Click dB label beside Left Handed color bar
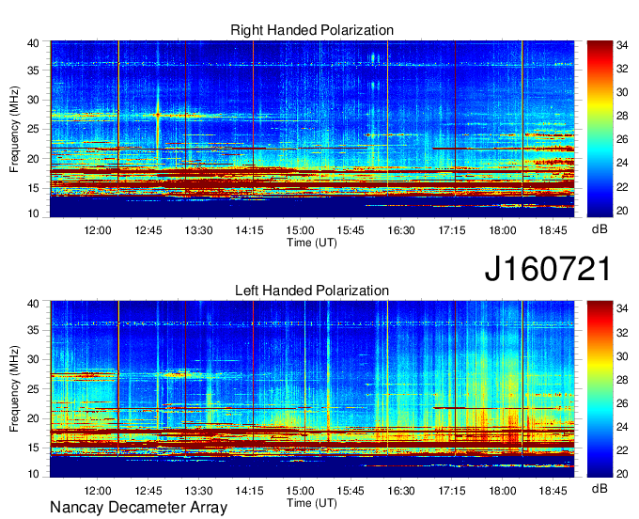This screenshot has height=519, width=639. pos(600,488)
